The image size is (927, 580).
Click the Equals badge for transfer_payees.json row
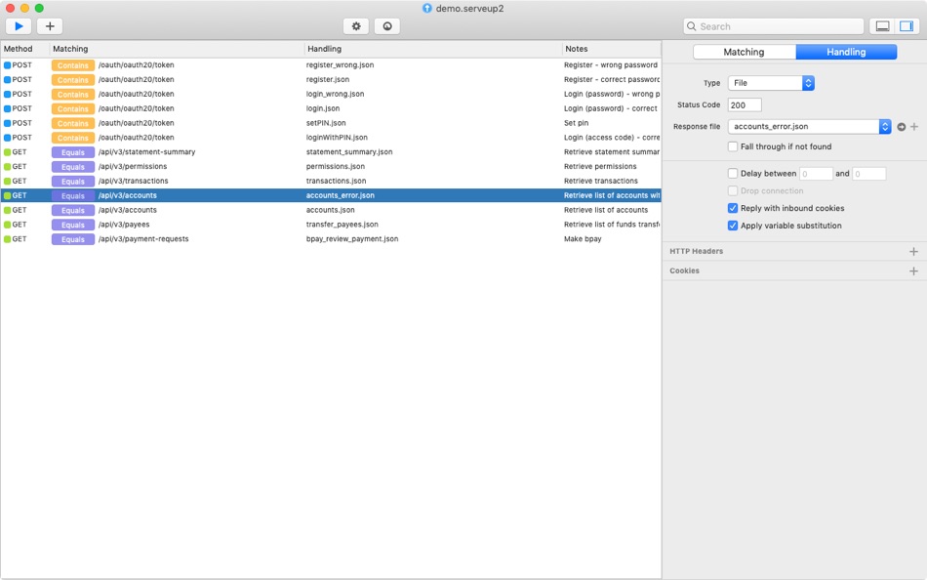(73, 225)
